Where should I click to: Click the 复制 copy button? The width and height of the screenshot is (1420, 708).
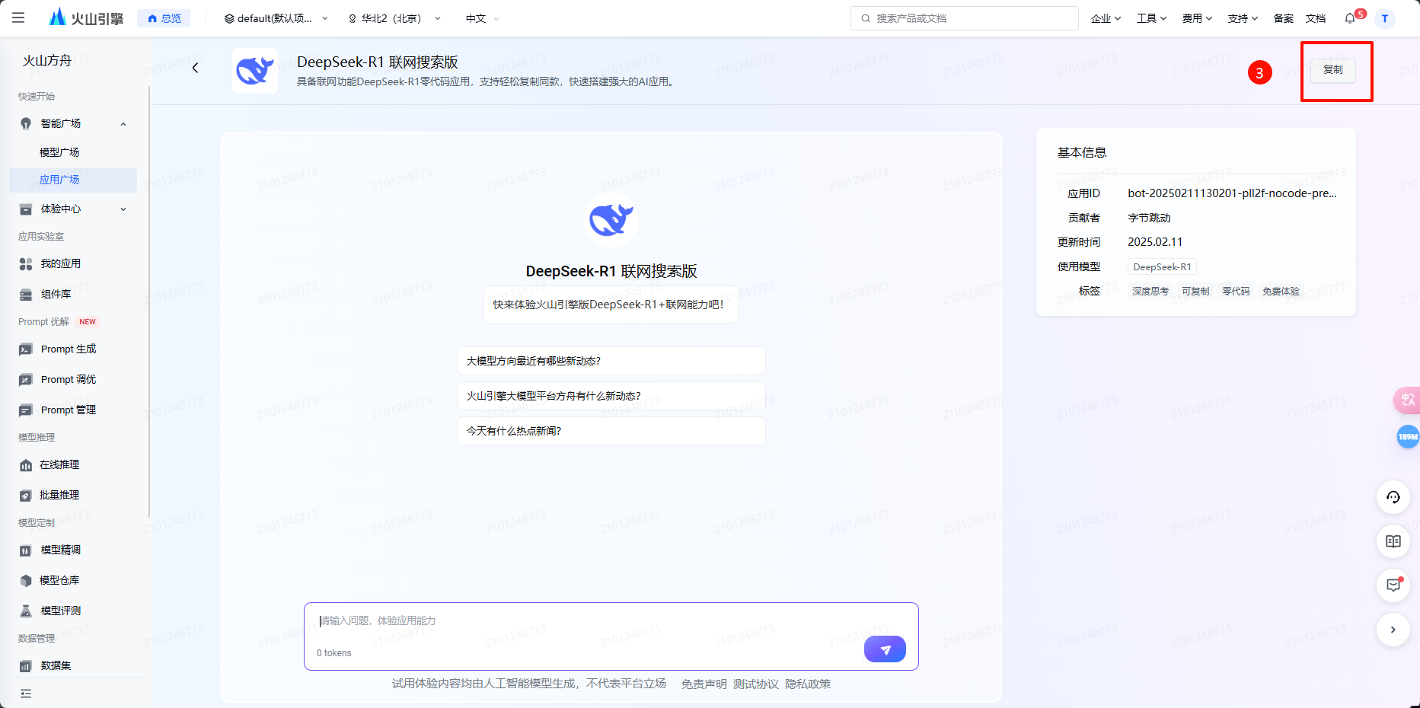pyautogui.click(x=1332, y=70)
